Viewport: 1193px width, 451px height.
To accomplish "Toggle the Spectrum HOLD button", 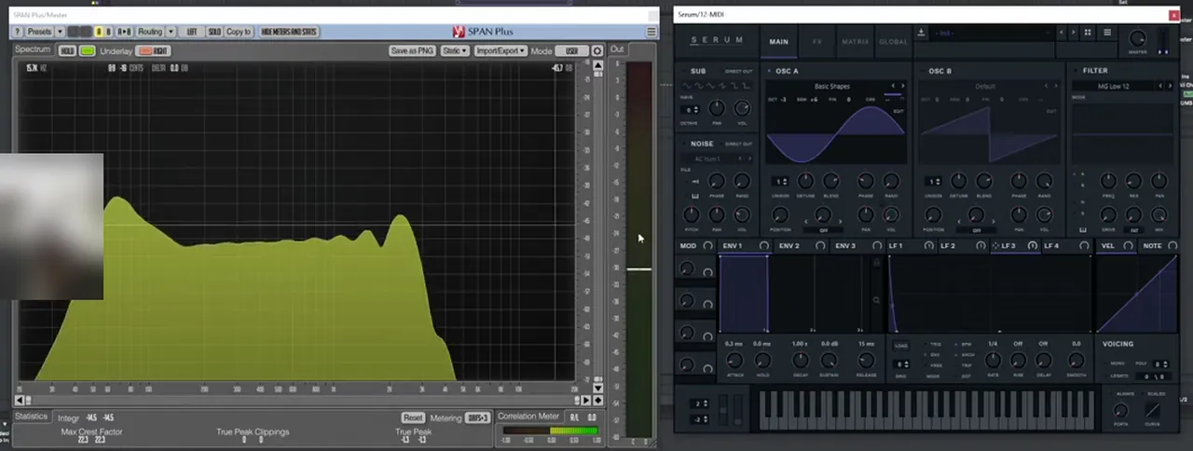I will coord(67,50).
